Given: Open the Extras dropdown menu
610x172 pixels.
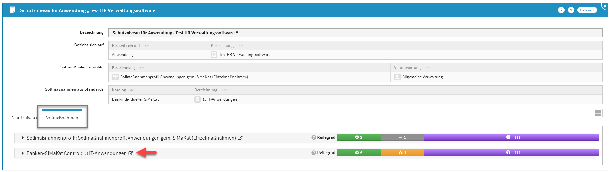Looking at the screenshot, I should 587,10.
